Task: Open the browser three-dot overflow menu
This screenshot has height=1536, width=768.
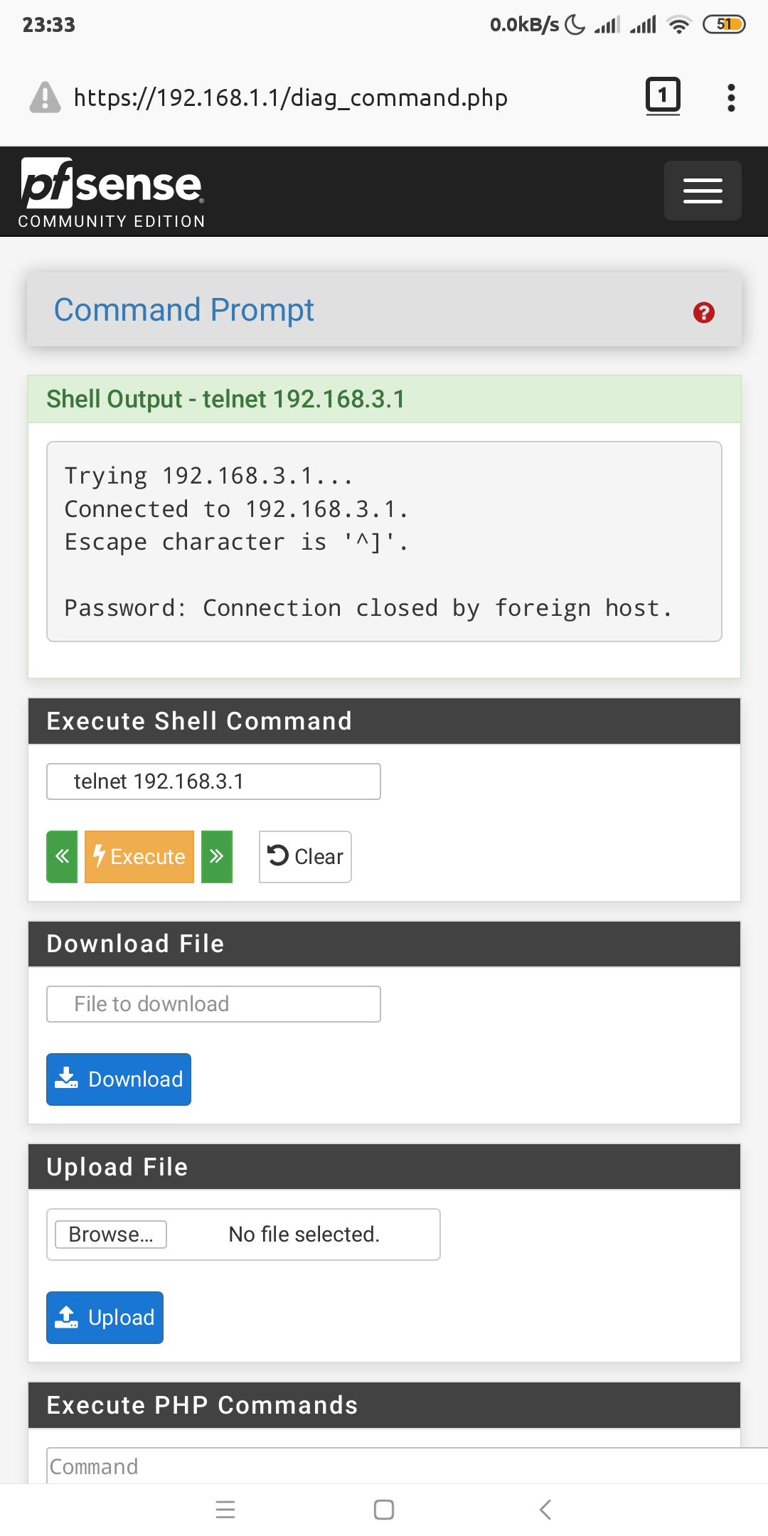Action: tap(730, 97)
